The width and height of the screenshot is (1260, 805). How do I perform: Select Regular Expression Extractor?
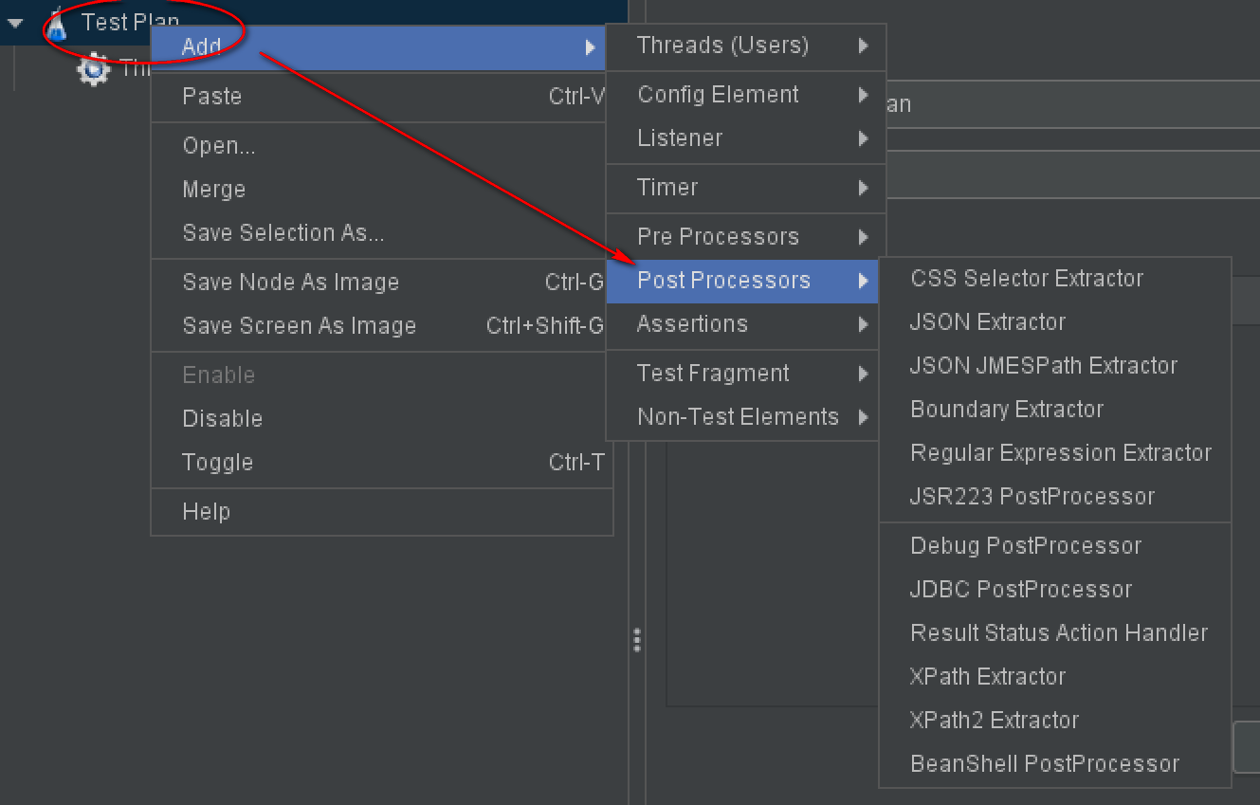coord(1061,453)
